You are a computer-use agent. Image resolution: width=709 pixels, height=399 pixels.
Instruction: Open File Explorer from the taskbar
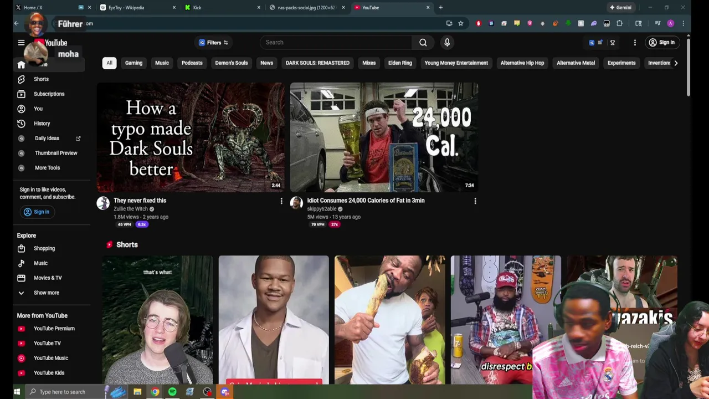137,392
